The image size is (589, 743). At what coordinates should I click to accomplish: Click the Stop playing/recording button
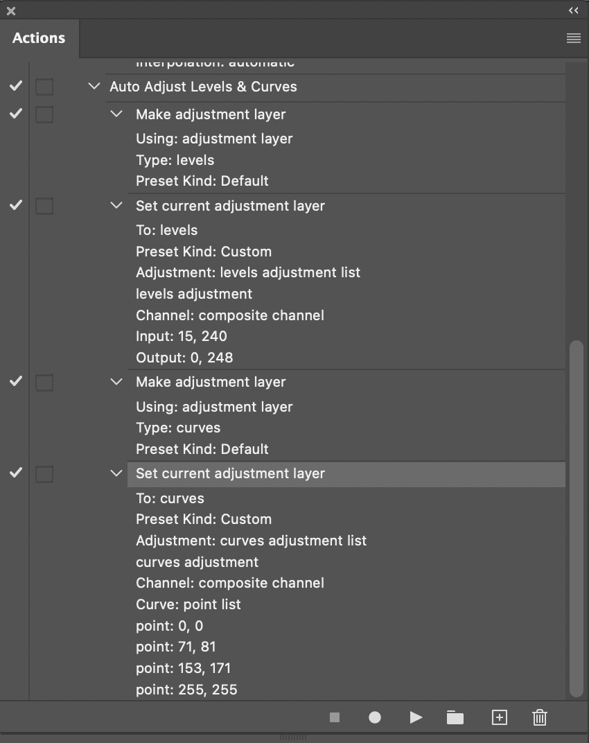click(335, 717)
